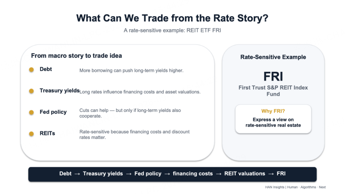Click the Rate-Sensitive Example panel title
This screenshot has width=345, height=194.
273,57
